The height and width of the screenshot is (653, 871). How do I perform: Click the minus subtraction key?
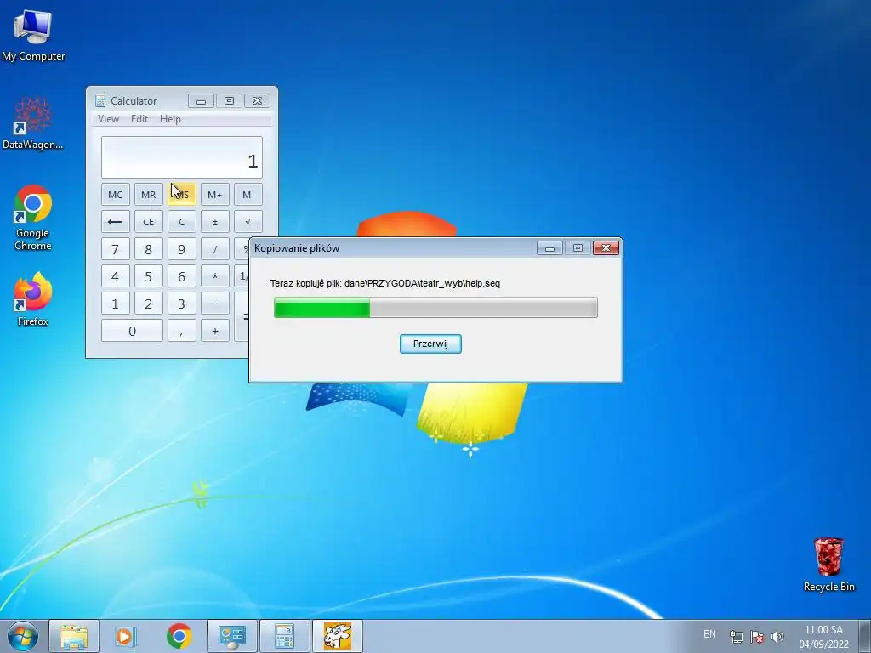[215, 304]
